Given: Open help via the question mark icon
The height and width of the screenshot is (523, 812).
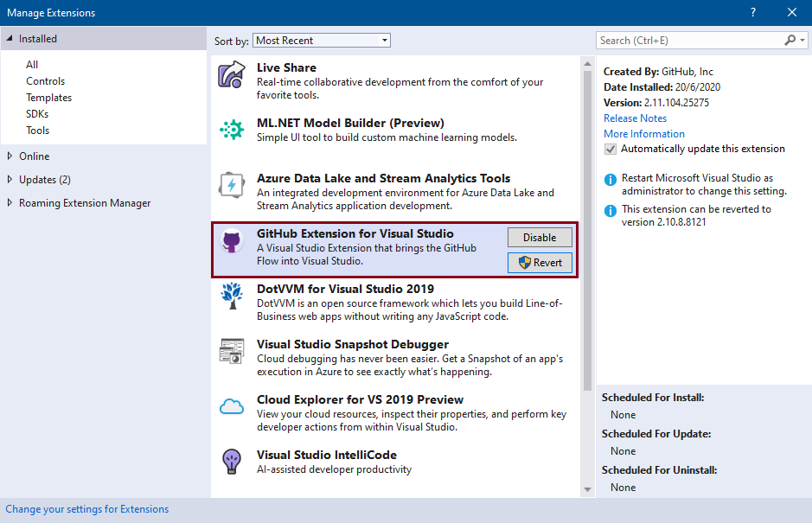Looking at the screenshot, I should click(752, 12).
